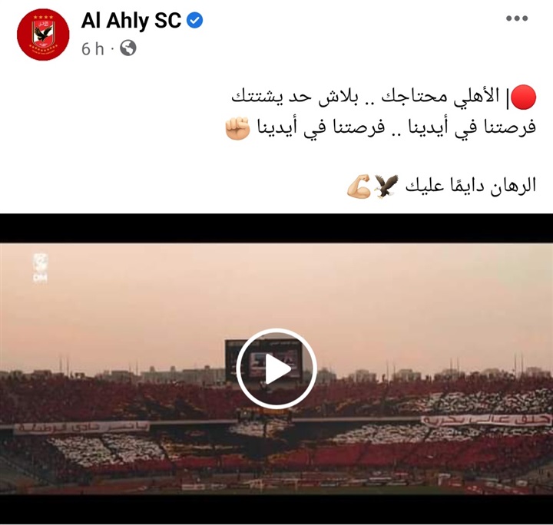Click the stadium scoreboard in the video
This screenshot has height=525, width=553.
click(263, 360)
